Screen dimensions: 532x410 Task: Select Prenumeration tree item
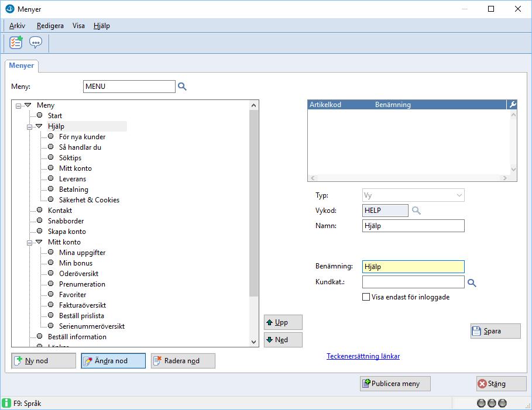(82, 284)
